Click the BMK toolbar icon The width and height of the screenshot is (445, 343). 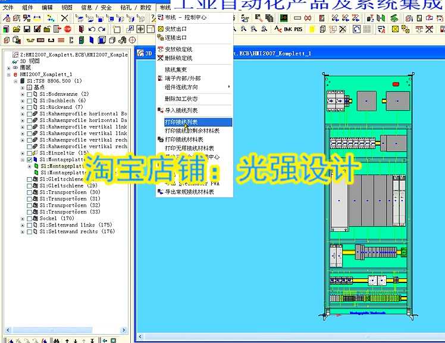tap(288, 29)
